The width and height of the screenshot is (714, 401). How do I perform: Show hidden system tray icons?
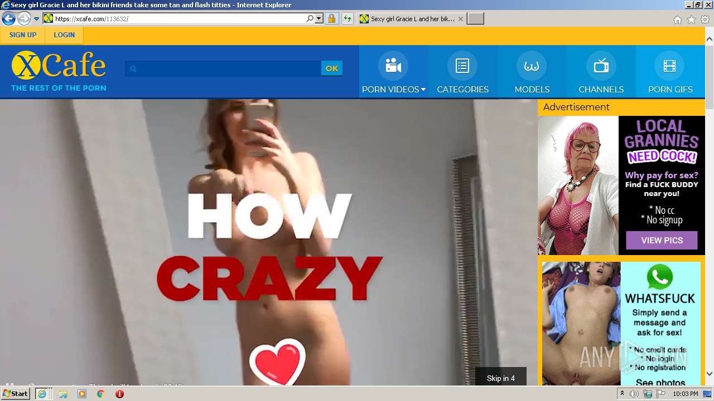coord(623,394)
